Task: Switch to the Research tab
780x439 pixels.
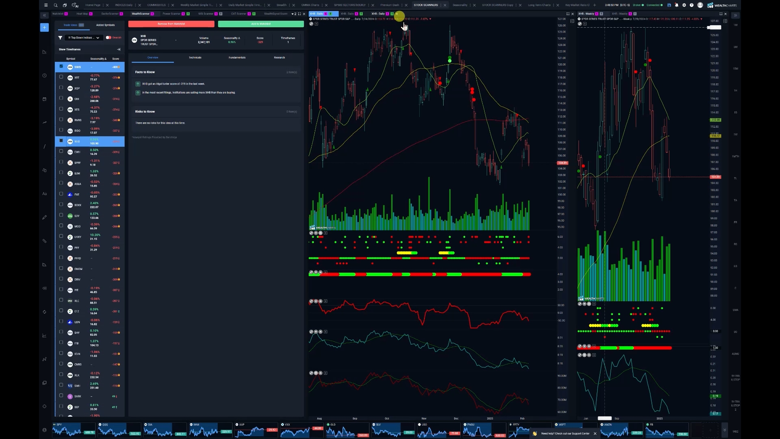Action: pyautogui.click(x=279, y=58)
